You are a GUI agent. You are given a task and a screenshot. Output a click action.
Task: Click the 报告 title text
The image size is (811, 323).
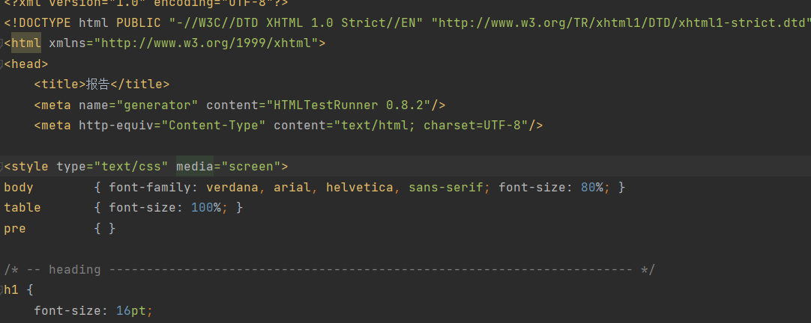tap(97, 84)
